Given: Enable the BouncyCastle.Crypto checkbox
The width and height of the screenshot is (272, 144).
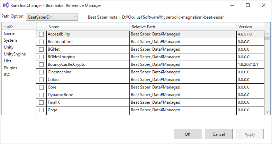Looking at the screenshot, I should tap(42, 65).
